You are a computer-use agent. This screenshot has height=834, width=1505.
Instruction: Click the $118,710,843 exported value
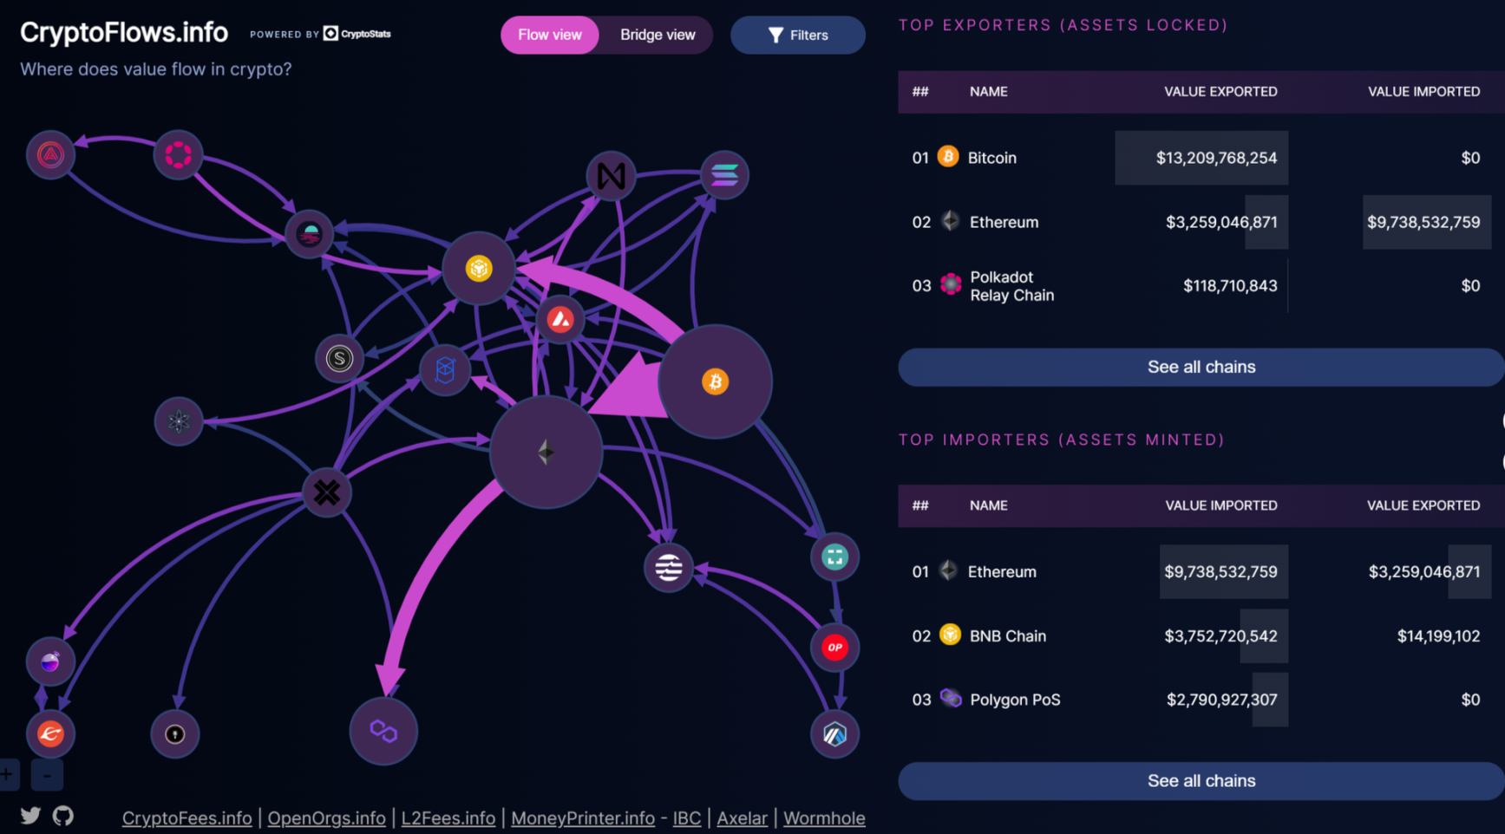[1230, 286]
